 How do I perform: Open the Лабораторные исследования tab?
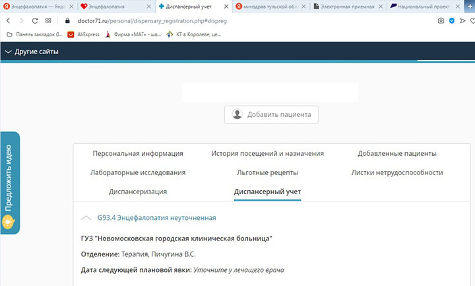138,172
